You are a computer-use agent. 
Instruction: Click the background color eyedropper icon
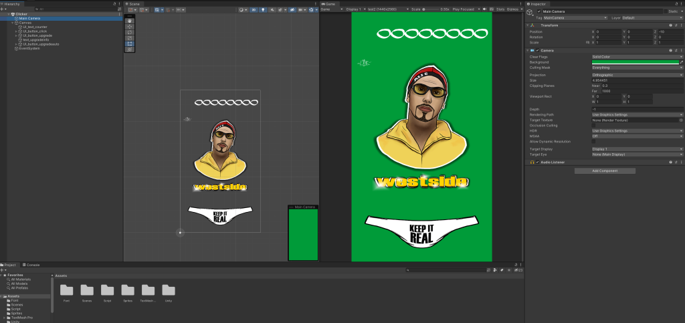(681, 62)
